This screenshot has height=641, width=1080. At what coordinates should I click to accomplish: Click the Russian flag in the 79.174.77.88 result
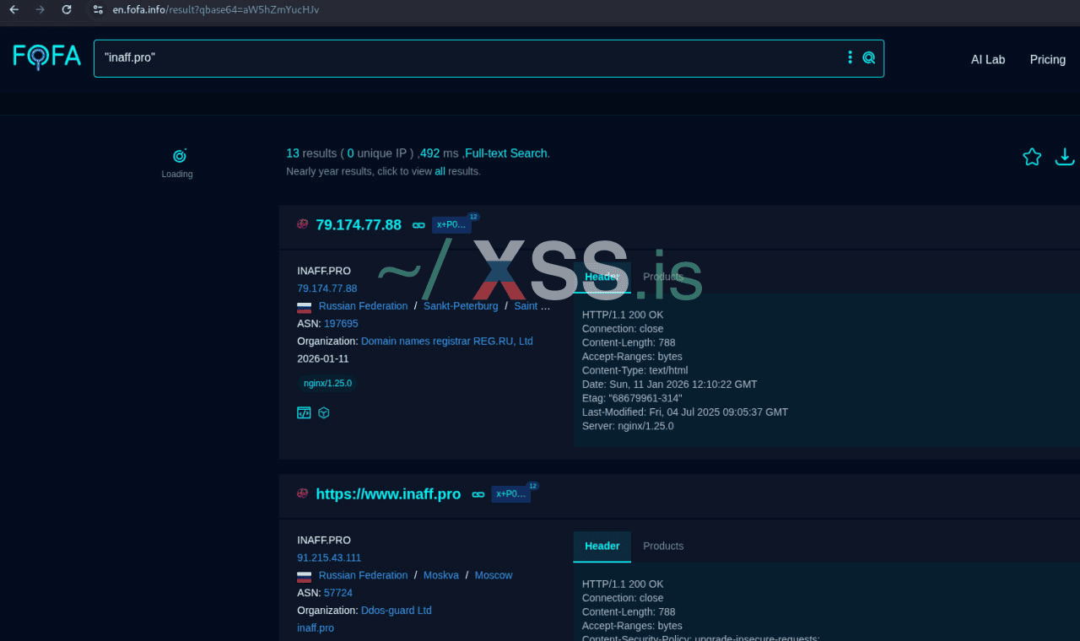pyautogui.click(x=305, y=307)
